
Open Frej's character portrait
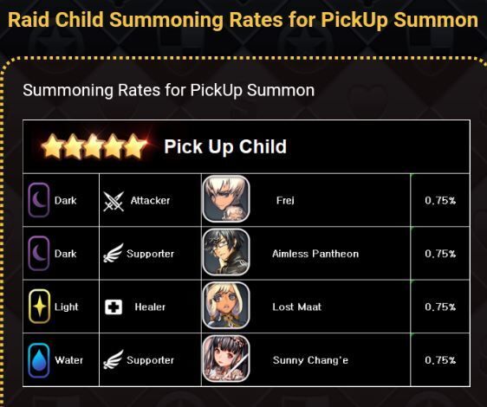226,199
